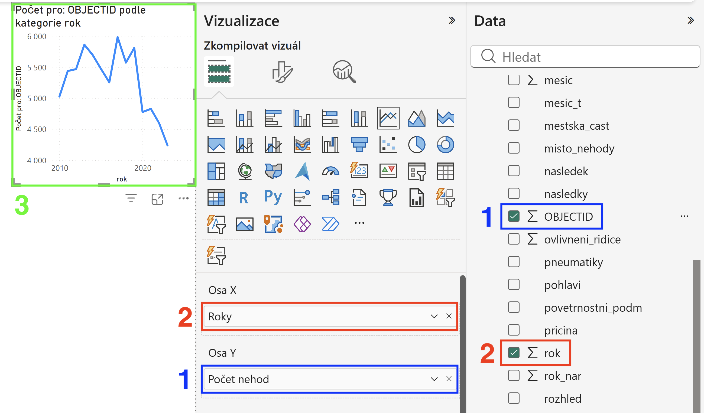Select the scatter chart icon
Screen dimensions: 704x413
(388, 145)
